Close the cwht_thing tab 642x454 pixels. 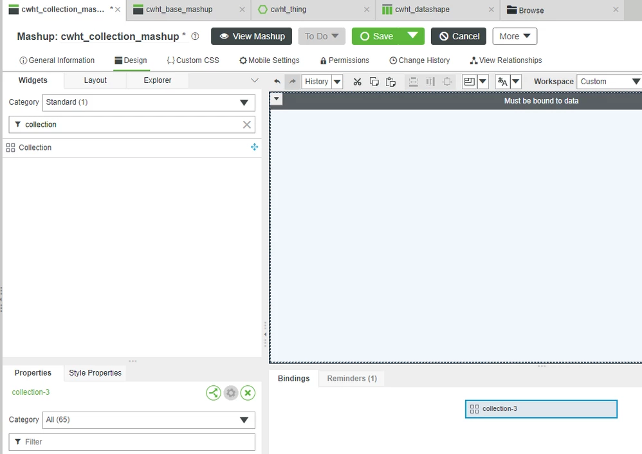point(367,10)
